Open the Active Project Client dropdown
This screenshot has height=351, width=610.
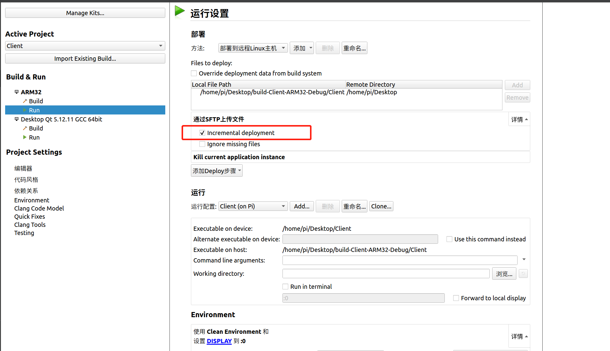point(85,46)
